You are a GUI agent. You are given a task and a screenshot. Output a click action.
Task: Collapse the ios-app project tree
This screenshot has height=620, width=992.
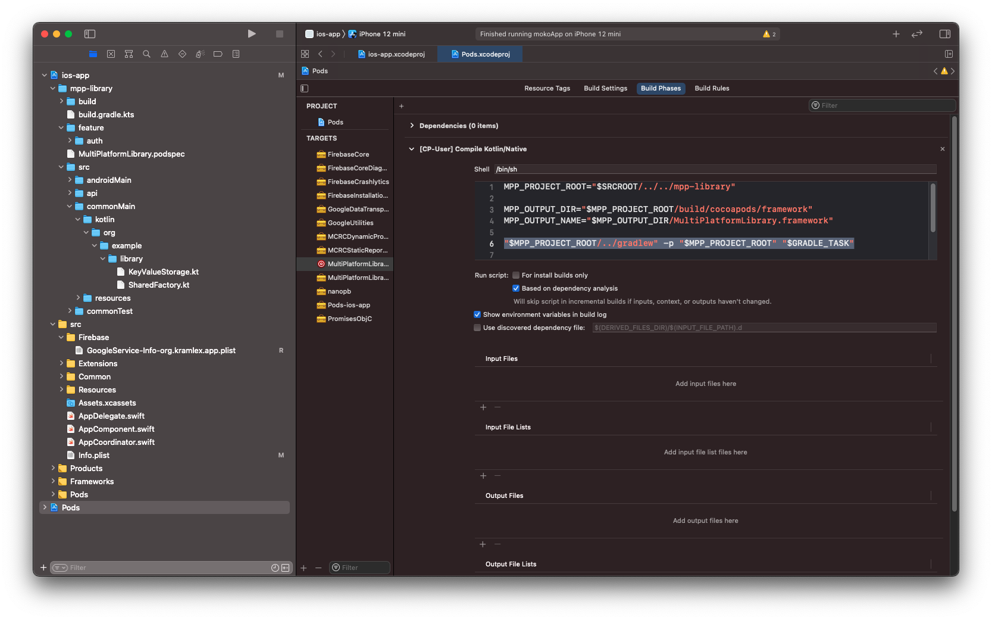tap(45, 76)
